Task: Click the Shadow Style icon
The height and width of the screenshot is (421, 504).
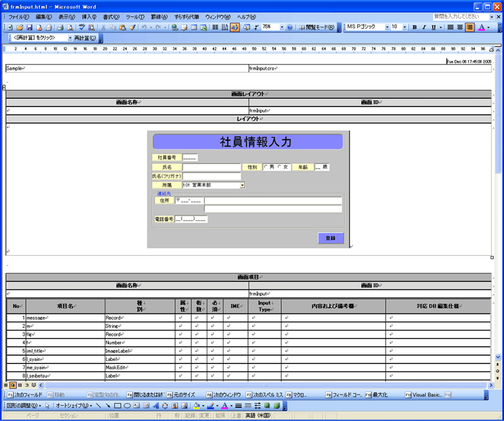Action: [x=267, y=406]
